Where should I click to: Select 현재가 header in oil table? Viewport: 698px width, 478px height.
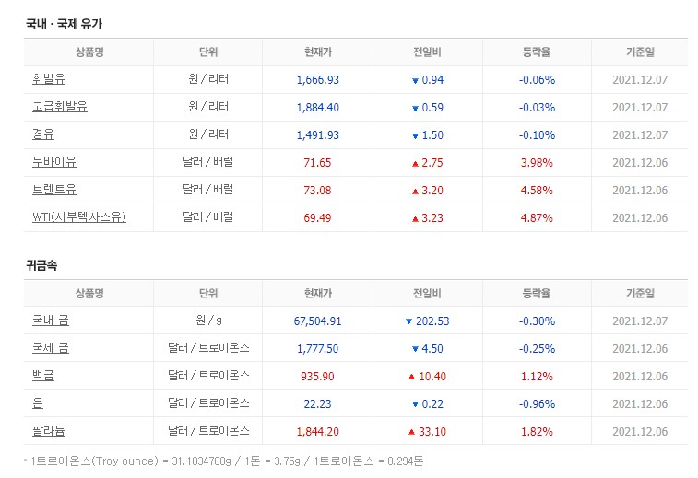[x=318, y=52]
